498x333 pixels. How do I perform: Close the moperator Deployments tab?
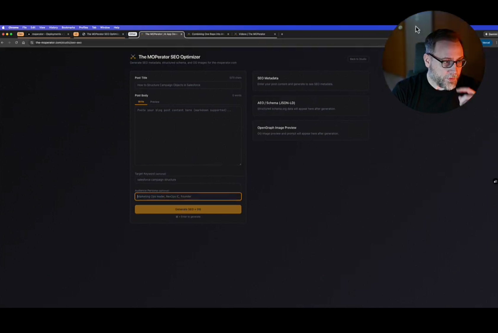(68, 34)
